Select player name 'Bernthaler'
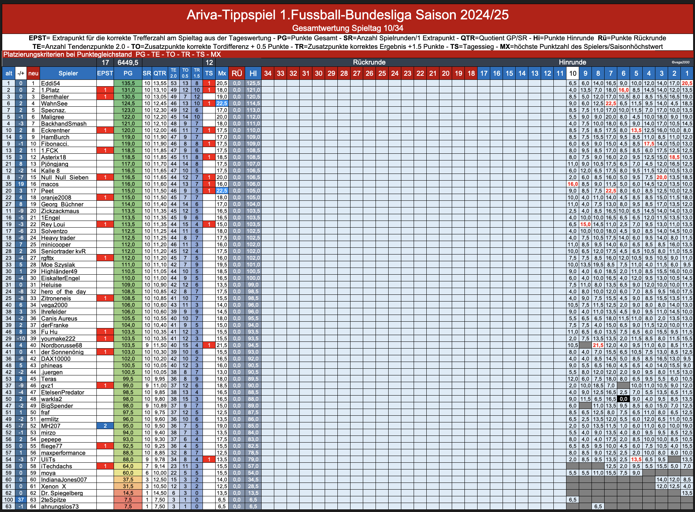 pyautogui.click(x=55, y=97)
